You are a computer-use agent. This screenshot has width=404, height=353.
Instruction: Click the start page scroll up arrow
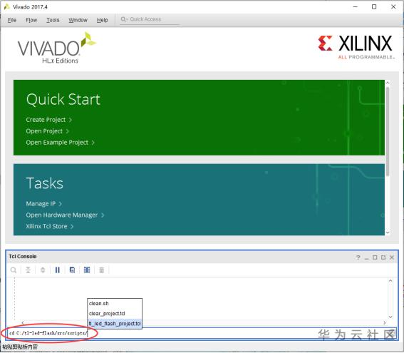[x=388, y=83]
